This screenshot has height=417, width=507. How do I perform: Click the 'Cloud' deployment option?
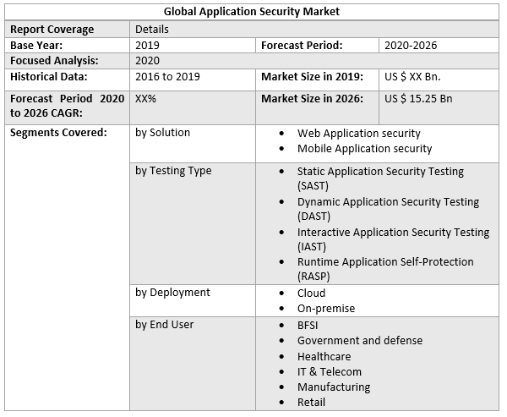point(311,293)
